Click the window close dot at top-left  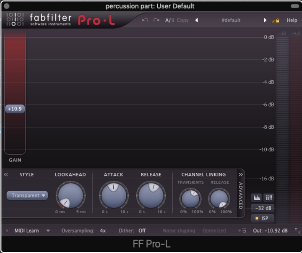point(7,6)
